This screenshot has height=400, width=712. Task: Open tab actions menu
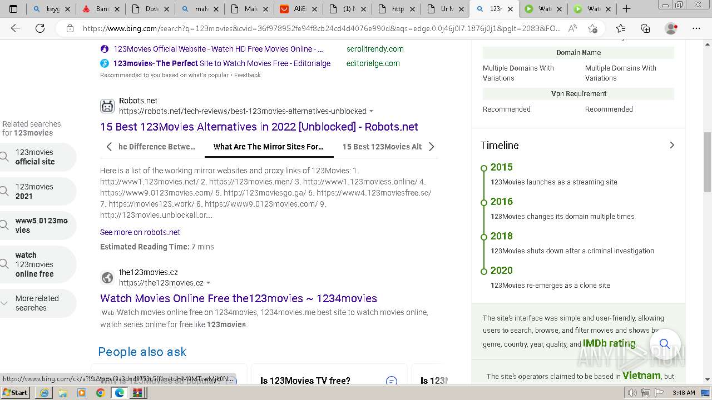pos(14,9)
